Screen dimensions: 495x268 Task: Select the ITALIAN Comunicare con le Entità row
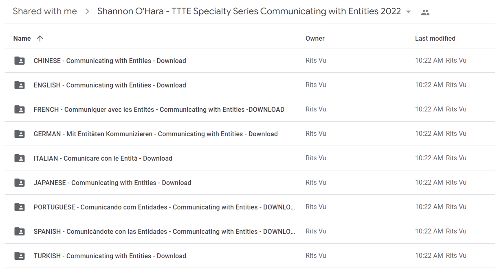250,158
